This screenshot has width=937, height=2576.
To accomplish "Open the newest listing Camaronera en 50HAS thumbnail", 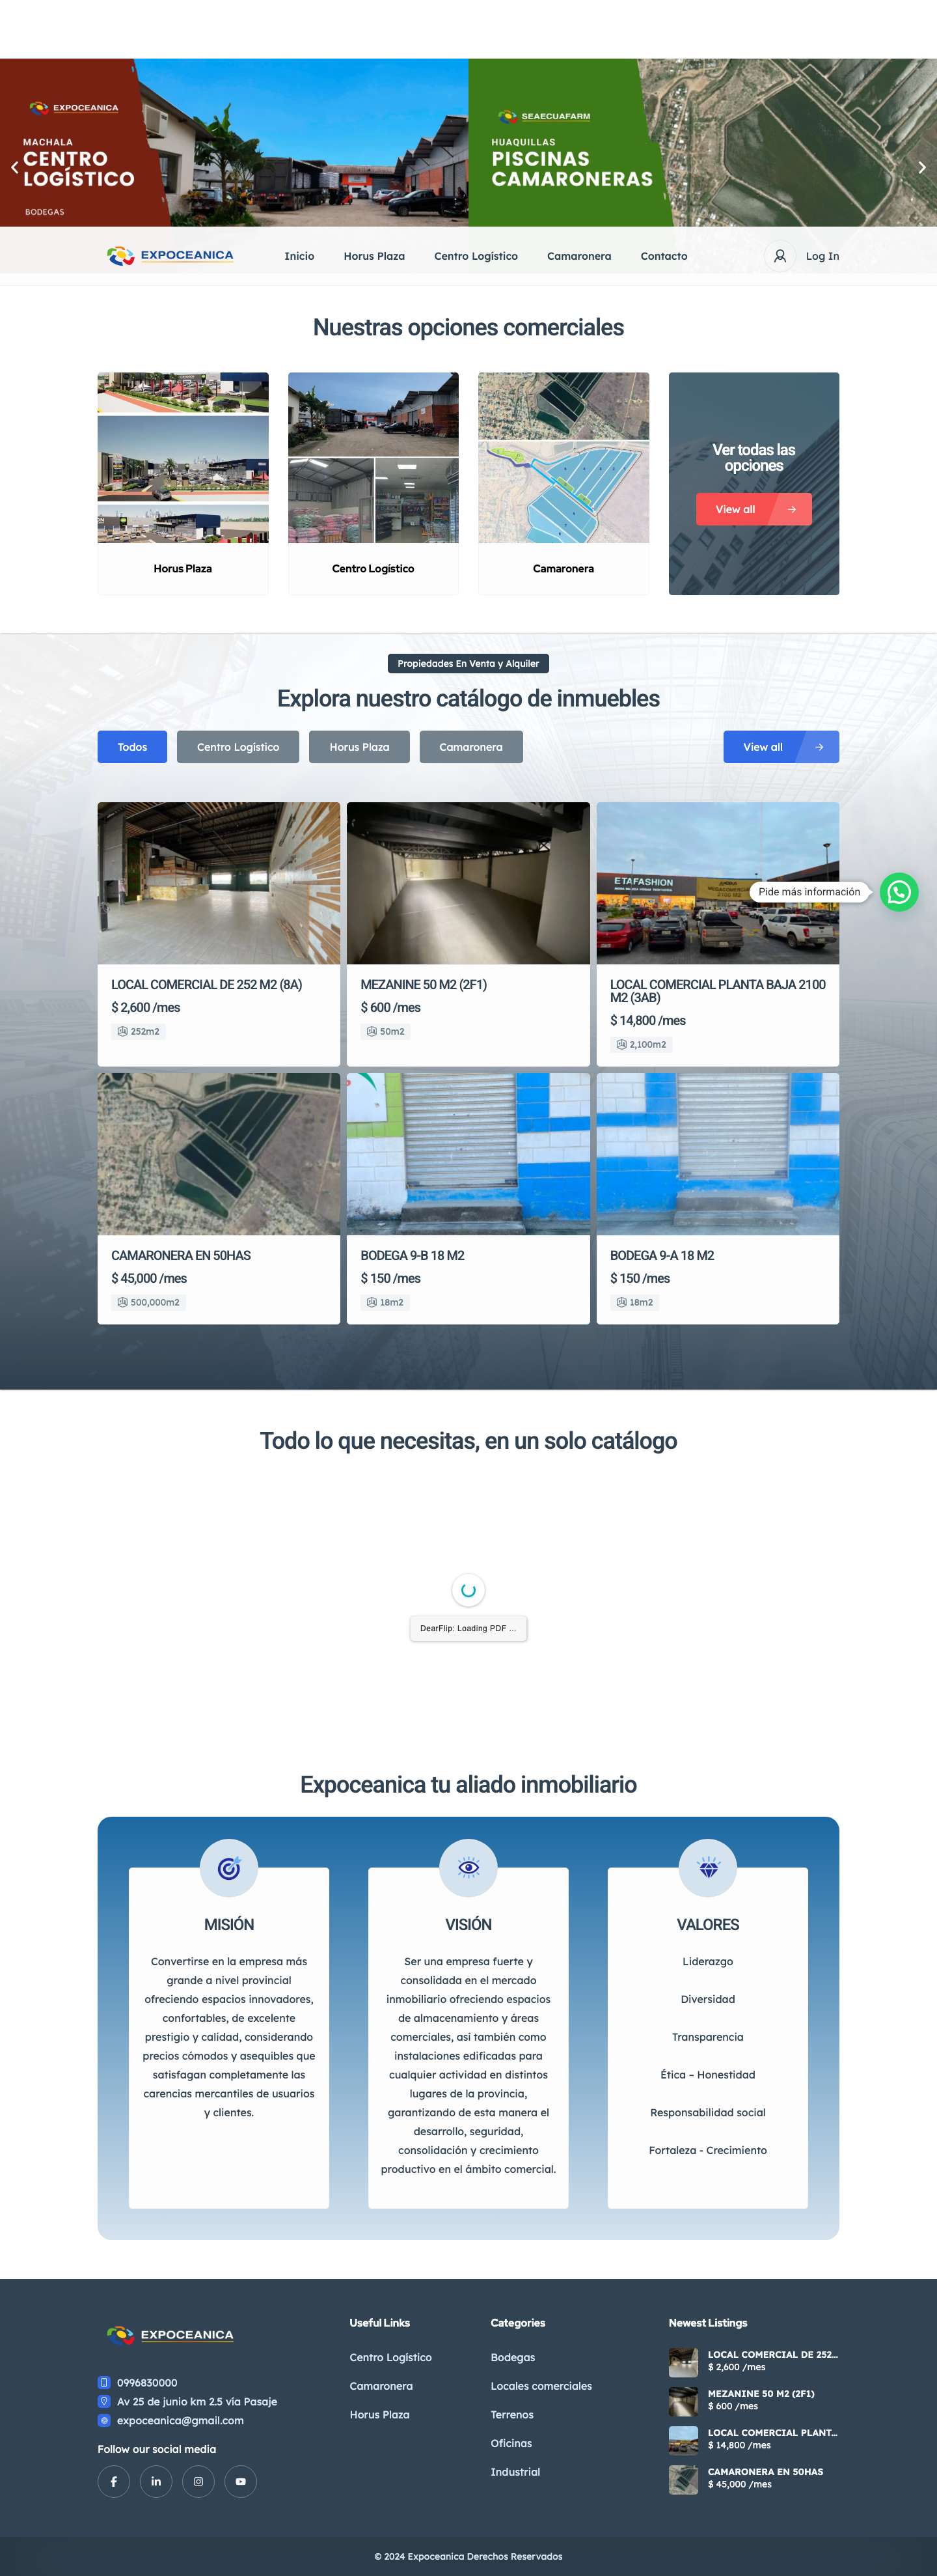I will 683,2479.
